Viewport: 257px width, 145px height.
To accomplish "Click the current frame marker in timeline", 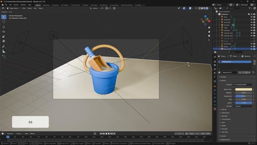I will pos(8,137).
